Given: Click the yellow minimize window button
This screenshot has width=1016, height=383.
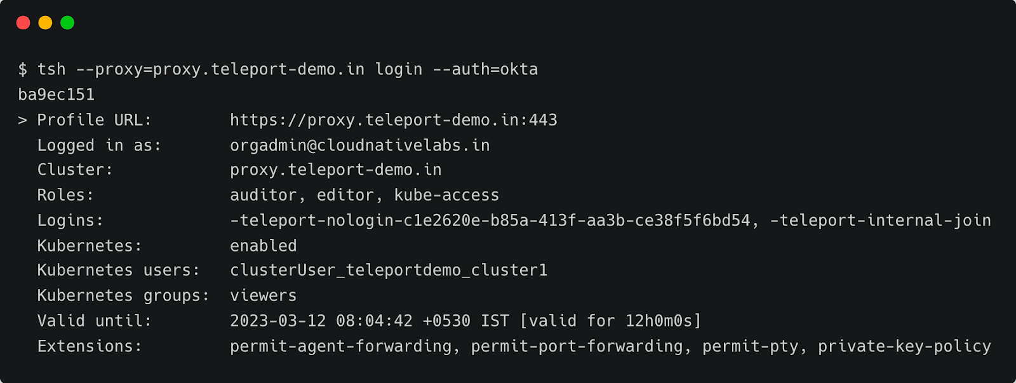Looking at the screenshot, I should pyautogui.click(x=45, y=23).
